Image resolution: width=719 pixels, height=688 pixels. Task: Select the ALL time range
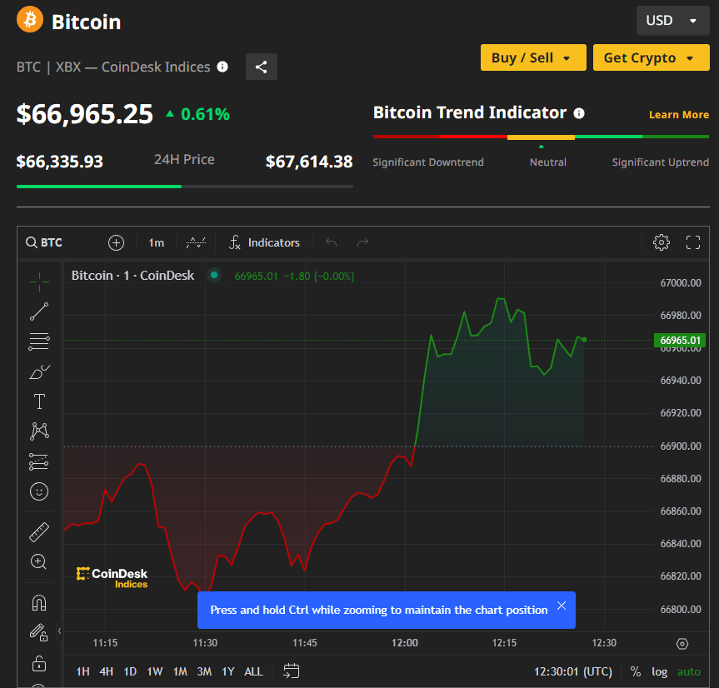click(253, 671)
